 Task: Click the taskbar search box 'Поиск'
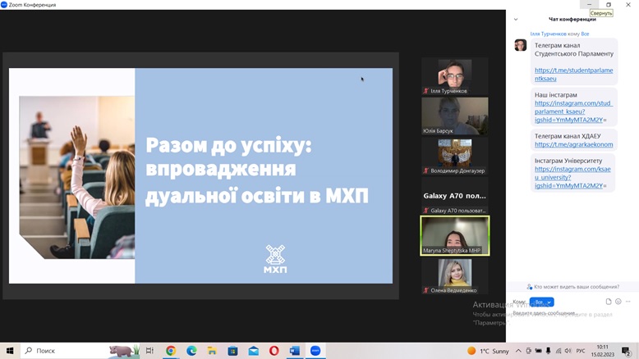coord(80,351)
